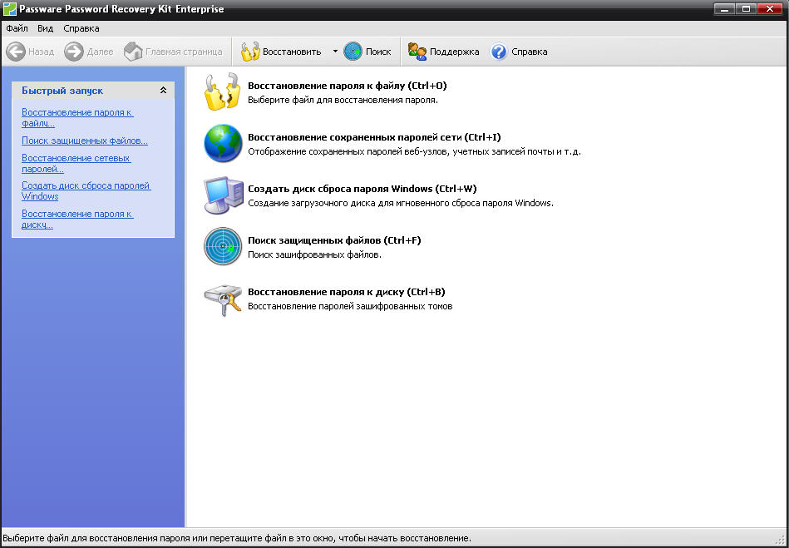Click the status bar hint text

point(237,538)
